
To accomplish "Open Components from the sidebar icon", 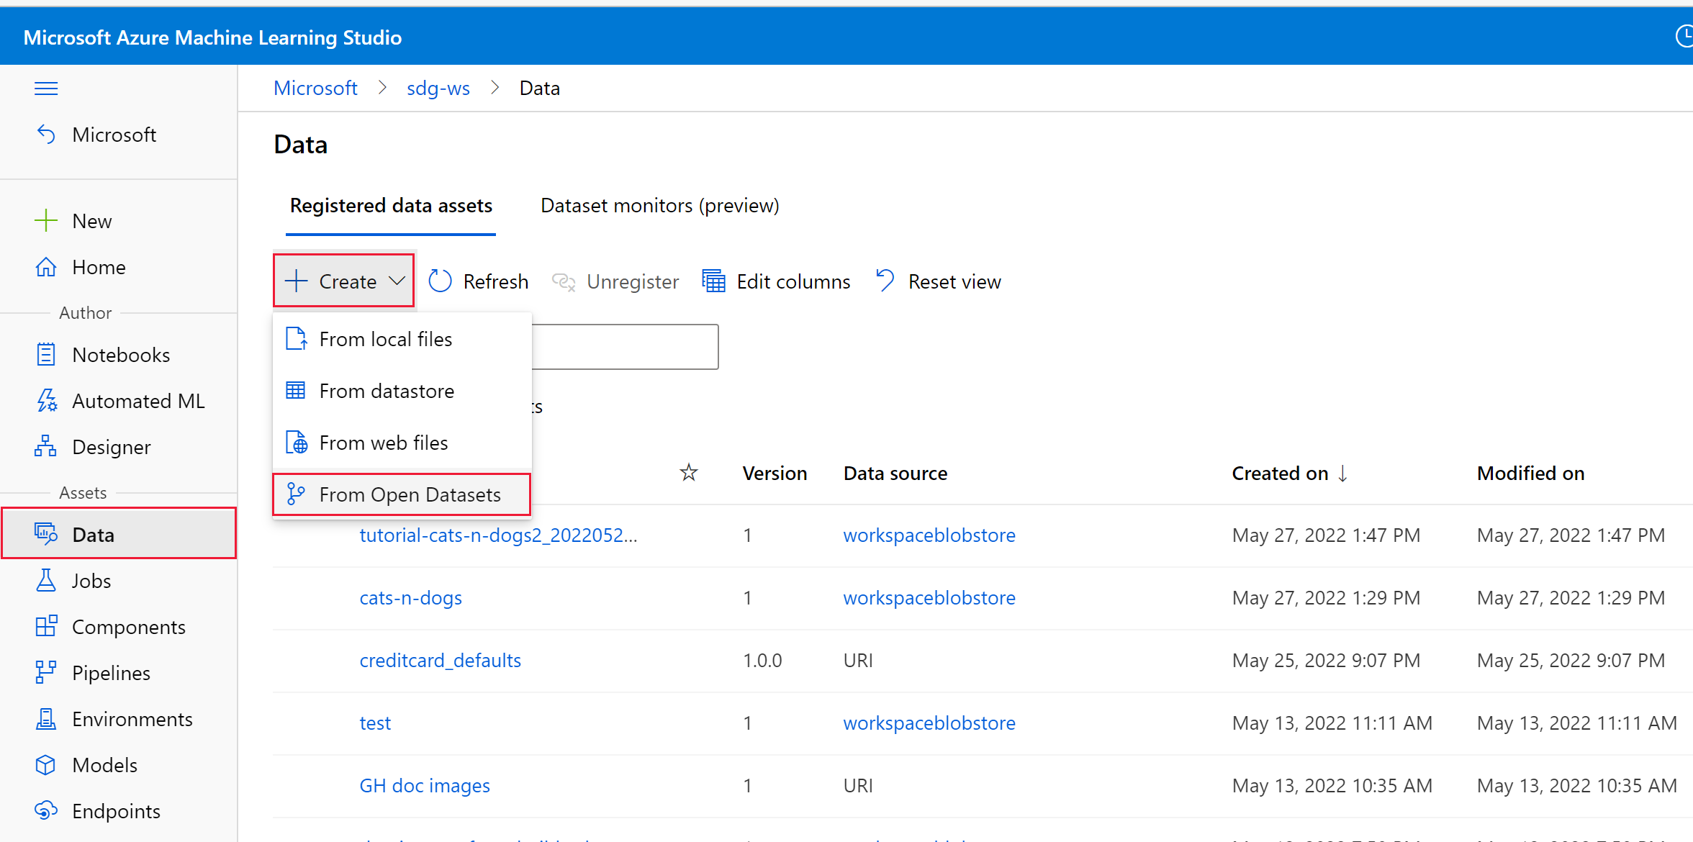I will [x=46, y=627].
